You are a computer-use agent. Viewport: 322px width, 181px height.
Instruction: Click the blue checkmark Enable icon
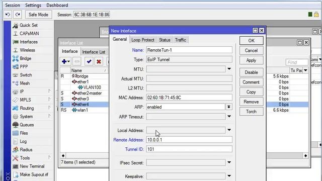pyautogui.click(x=89, y=61)
